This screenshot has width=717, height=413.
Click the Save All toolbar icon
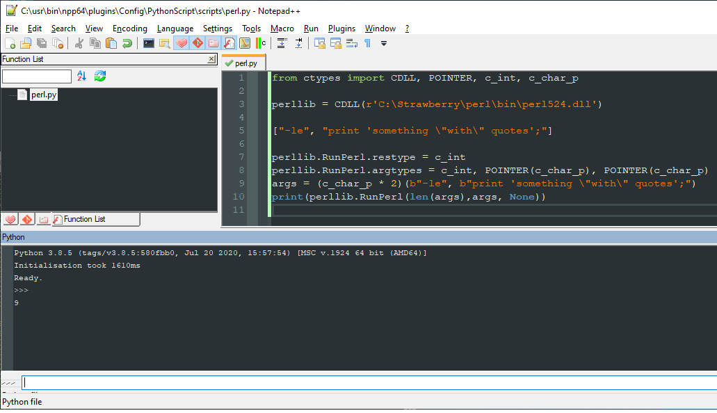[42, 43]
